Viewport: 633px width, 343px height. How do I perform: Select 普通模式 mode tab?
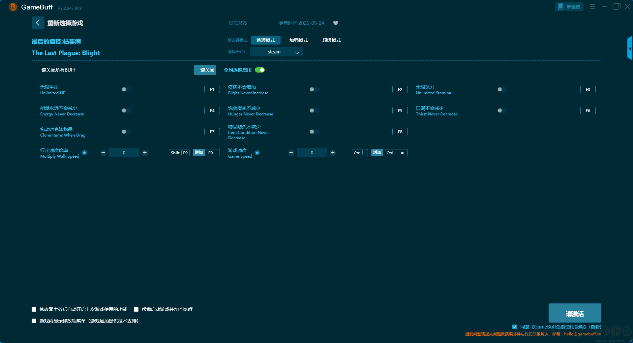pos(266,40)
